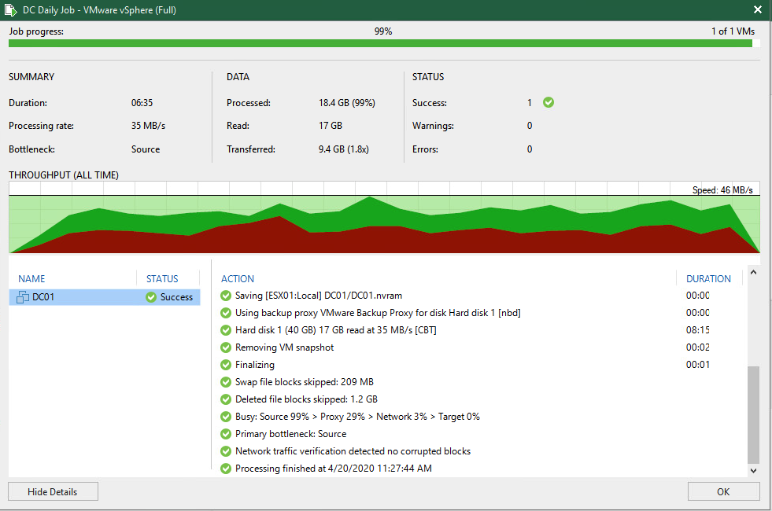This screenshot has height=511, width=772.
Task: Select 'Hard disk 1 (40 GB) 17 GB read' entry
Action: [x=336, y=330]
